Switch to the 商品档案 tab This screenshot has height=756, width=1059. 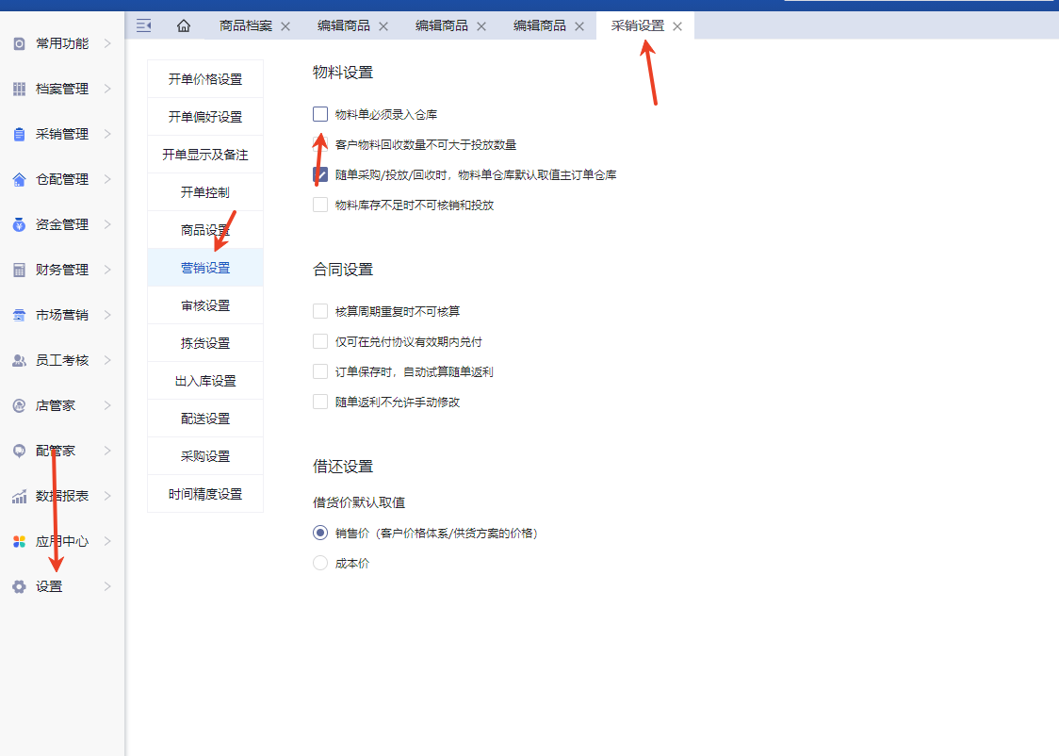[x=245, y=25]
